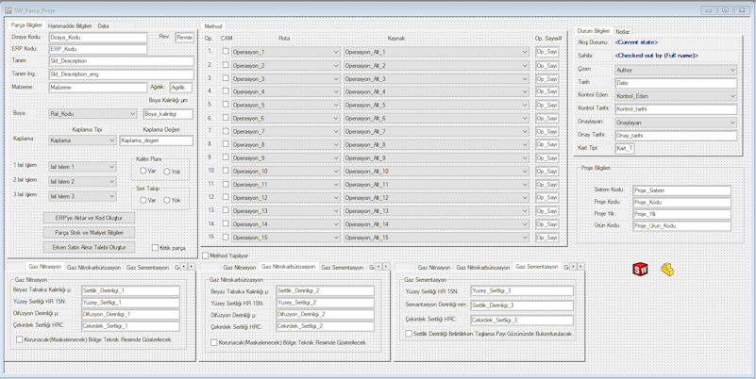Click the yellow part model icon
Viewport: 756px width, 379px height.
[x=667, y=270]
